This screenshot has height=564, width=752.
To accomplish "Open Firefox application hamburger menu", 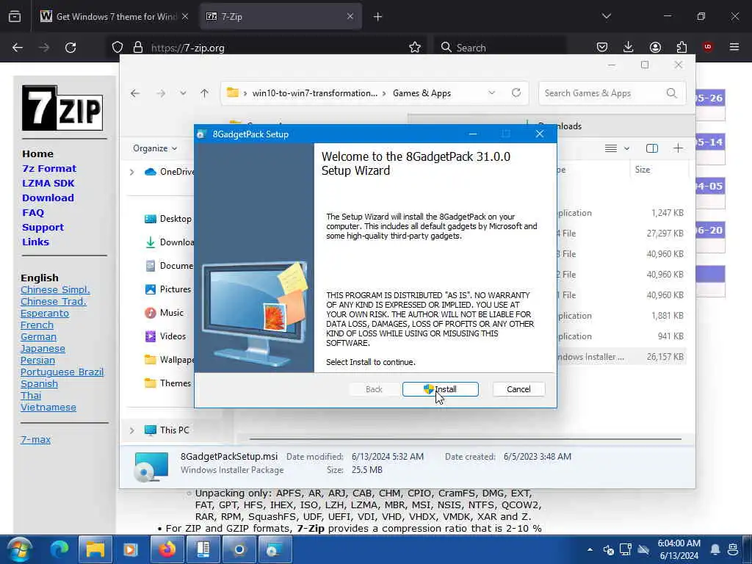I will [734, 47].
